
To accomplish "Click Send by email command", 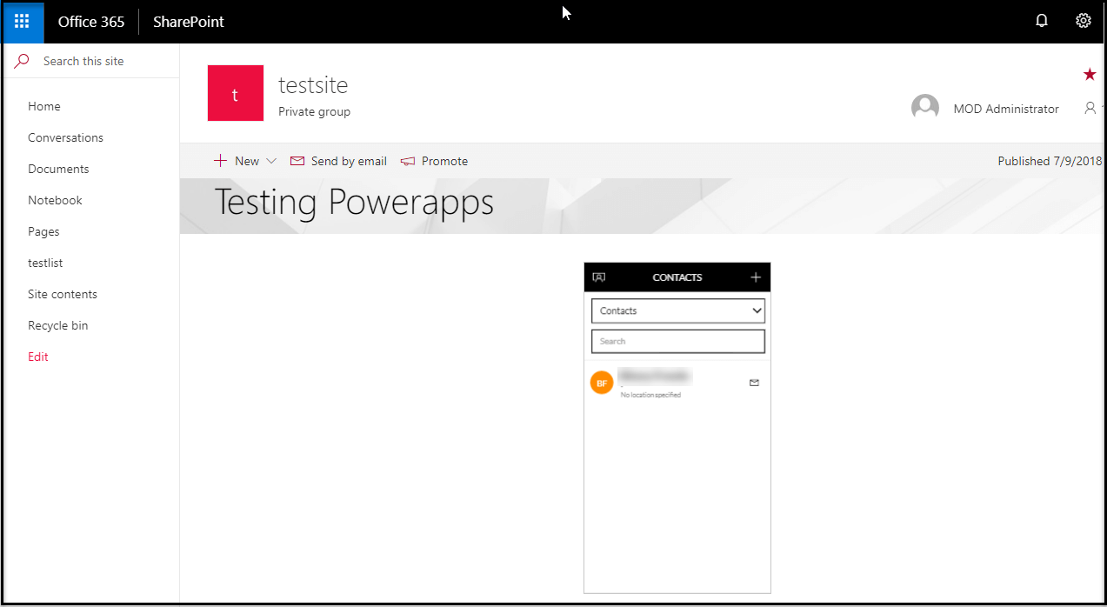I will pyautogui.click(x=339, y=161).
